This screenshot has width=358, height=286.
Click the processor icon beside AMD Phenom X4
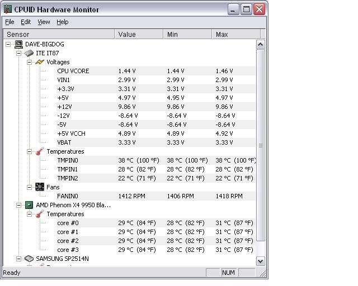coord(29,205)
